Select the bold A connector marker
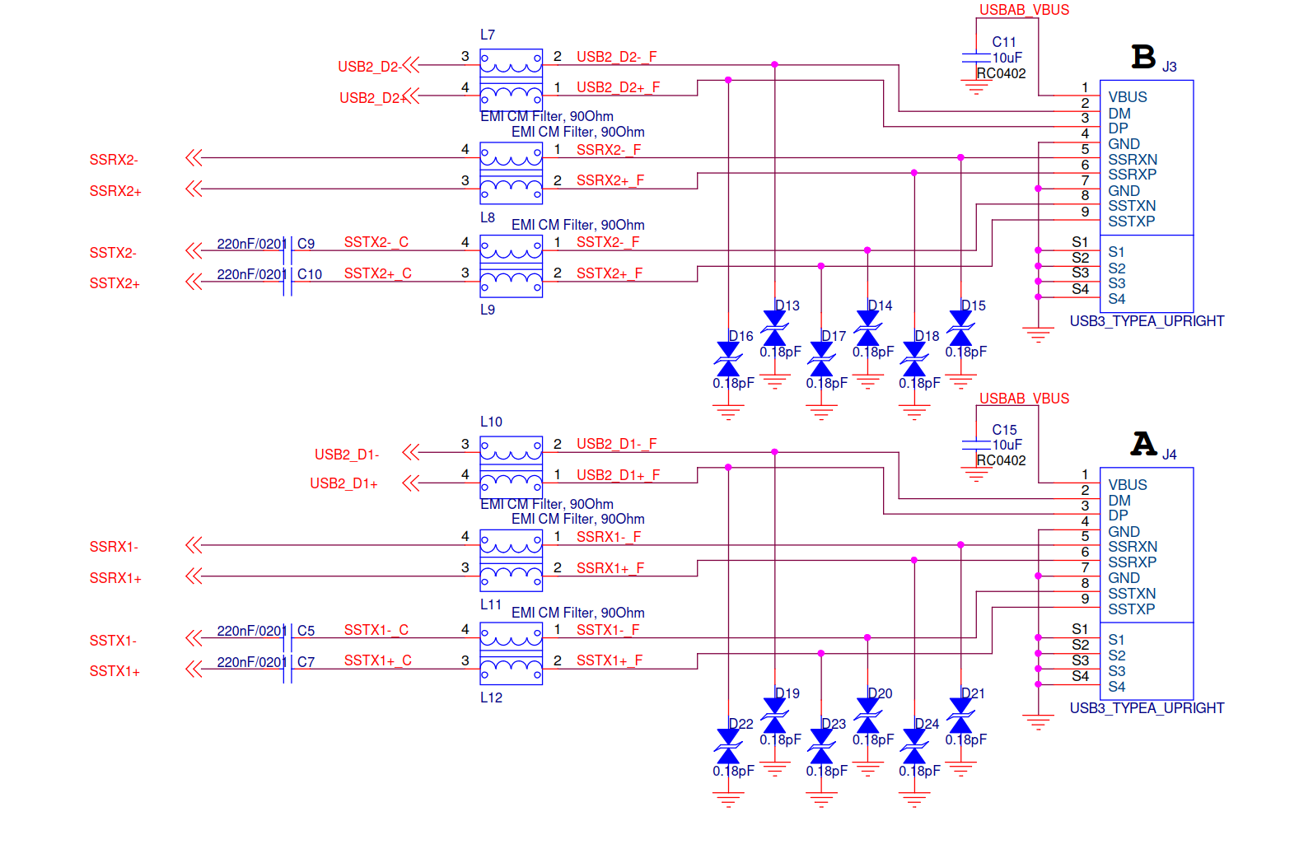Screen dimensions: 1299x849 pos(1143,444)
